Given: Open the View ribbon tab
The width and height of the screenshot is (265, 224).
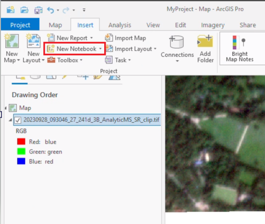Looking at the screenshot, I should point(153,25).
